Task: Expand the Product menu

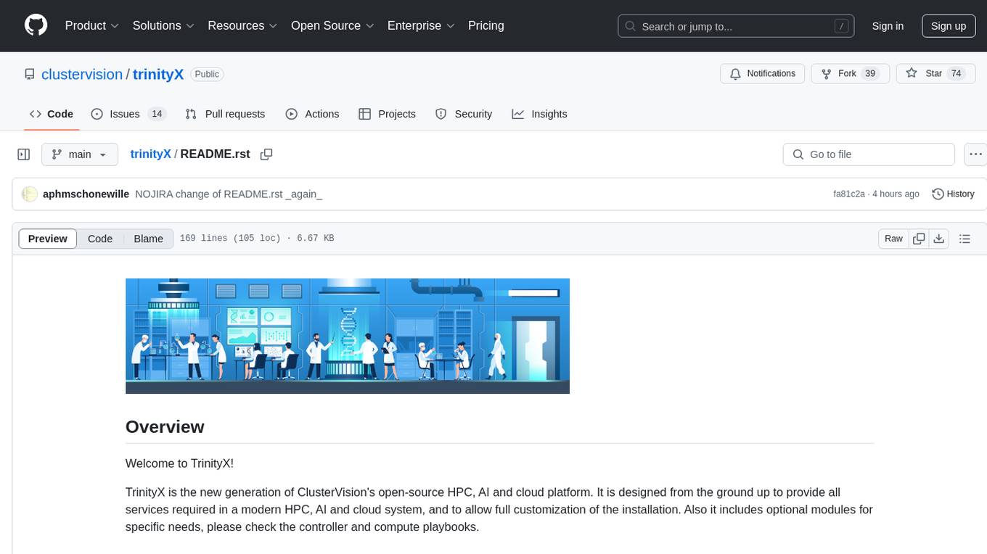Action: [x=92, y=25]
